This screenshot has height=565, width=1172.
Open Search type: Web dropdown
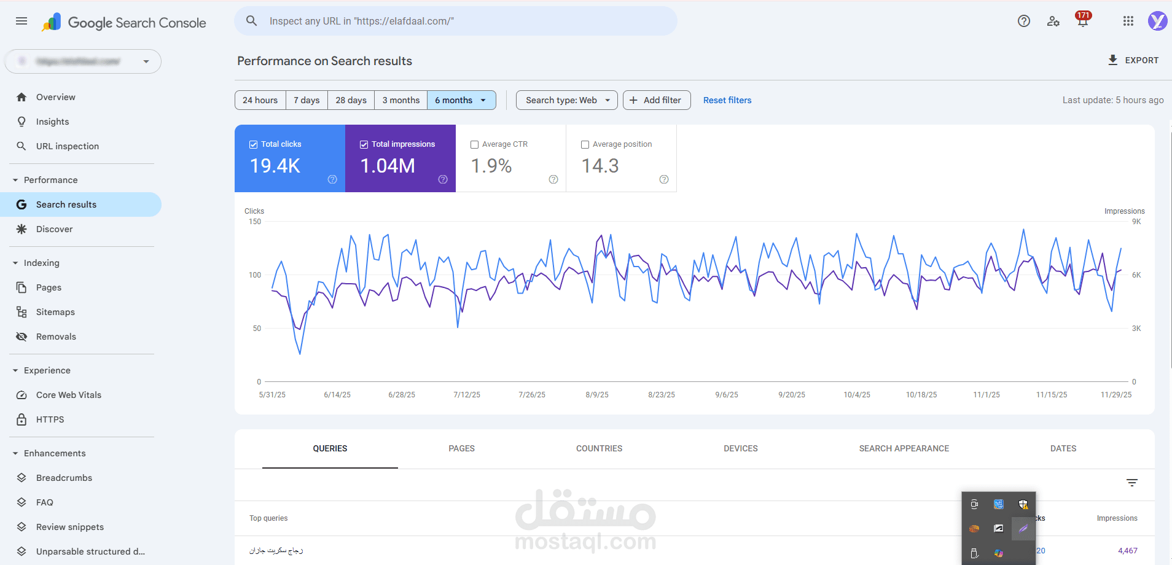pyautogui.click(x=567, y=100)
